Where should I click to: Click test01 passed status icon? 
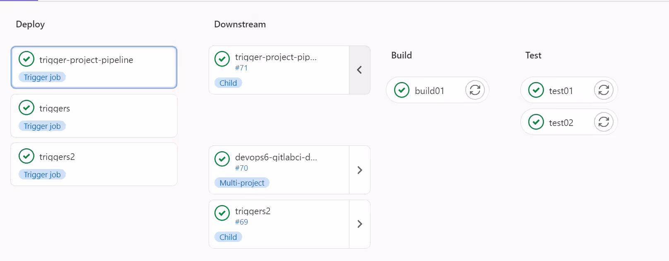pos(536,90)
